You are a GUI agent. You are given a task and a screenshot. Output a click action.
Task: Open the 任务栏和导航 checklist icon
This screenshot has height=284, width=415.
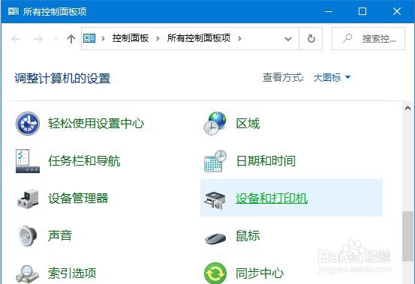tap(28, 161)
